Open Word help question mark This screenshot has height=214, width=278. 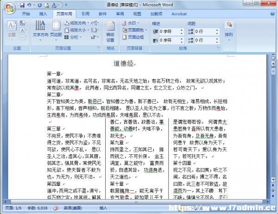[x=272, y=14]
